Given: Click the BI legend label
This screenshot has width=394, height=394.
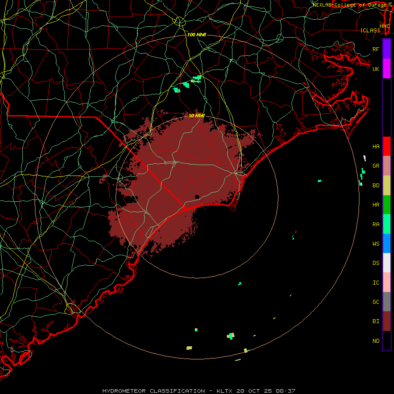Looking at the screenshot, I should pyautogui.click(x=376, y=321).
